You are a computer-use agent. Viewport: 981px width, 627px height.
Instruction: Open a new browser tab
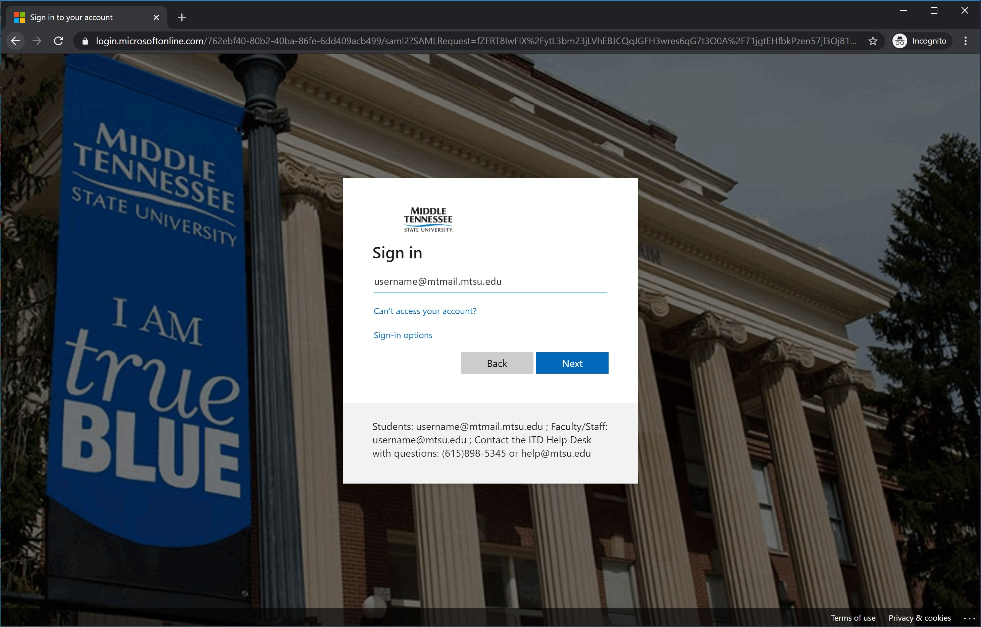[x=182, y=17]
